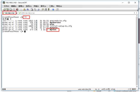Click the last gray toolbar icon
The image size is (140, 92).
click(57, 9)
